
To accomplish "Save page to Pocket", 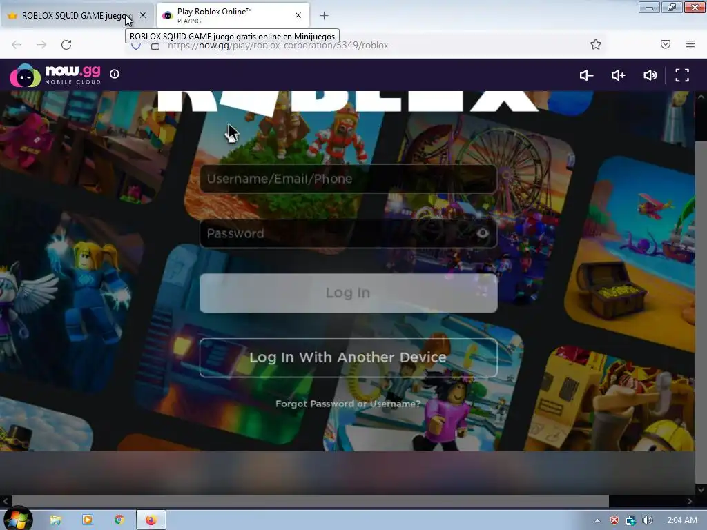I will pos(666,44).
